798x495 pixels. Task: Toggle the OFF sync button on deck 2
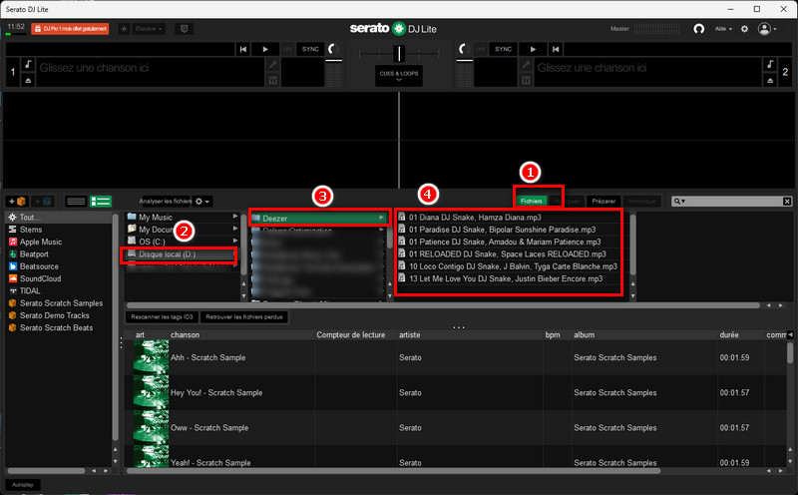481,49
